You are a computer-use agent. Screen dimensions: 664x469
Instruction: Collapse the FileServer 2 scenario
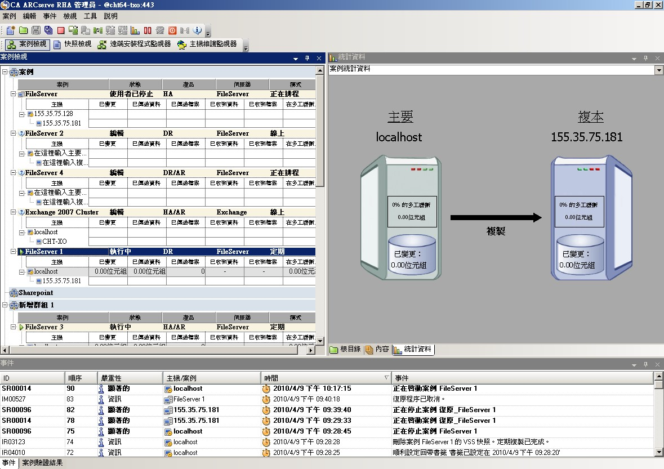coord(13,133)
